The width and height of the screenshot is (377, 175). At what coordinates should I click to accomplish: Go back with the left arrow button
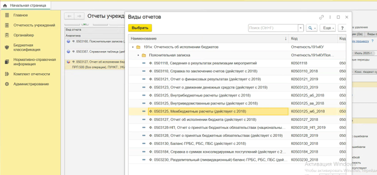tap(69, 16)
